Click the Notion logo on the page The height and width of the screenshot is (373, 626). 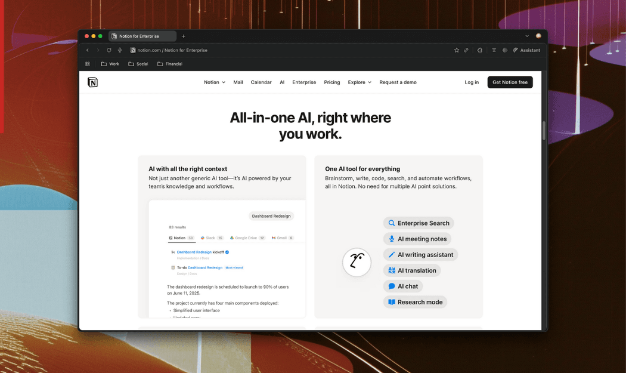tap(92, 82)
